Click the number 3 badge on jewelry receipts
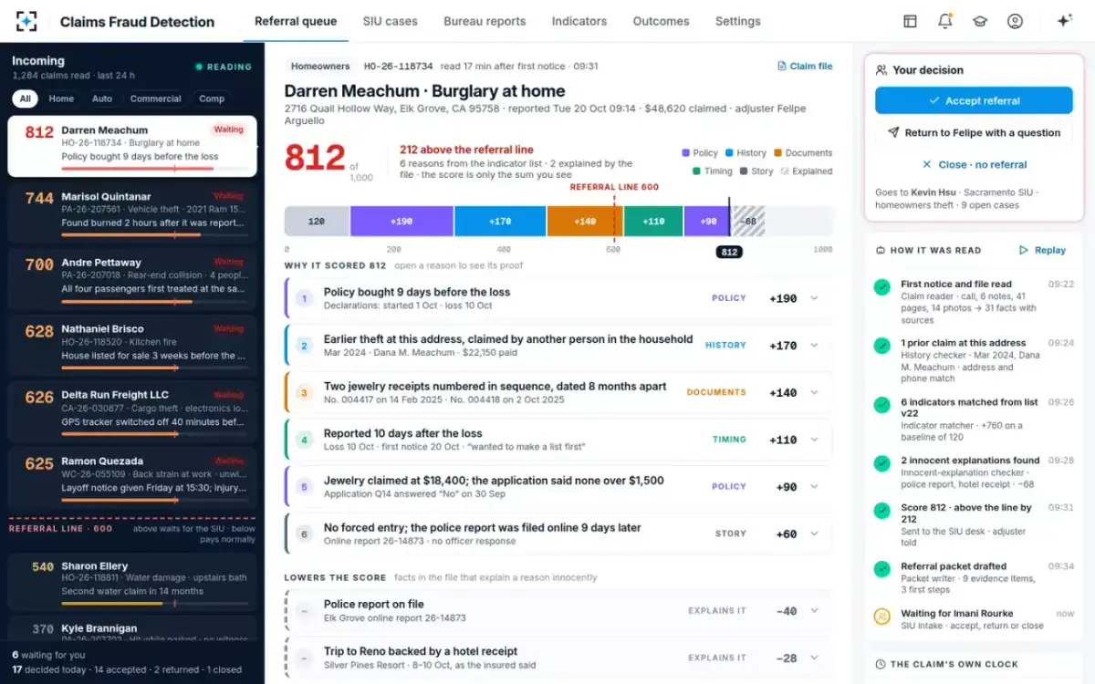The height and width of the screenshot is (684, 1095). click(x=306, y=392)
